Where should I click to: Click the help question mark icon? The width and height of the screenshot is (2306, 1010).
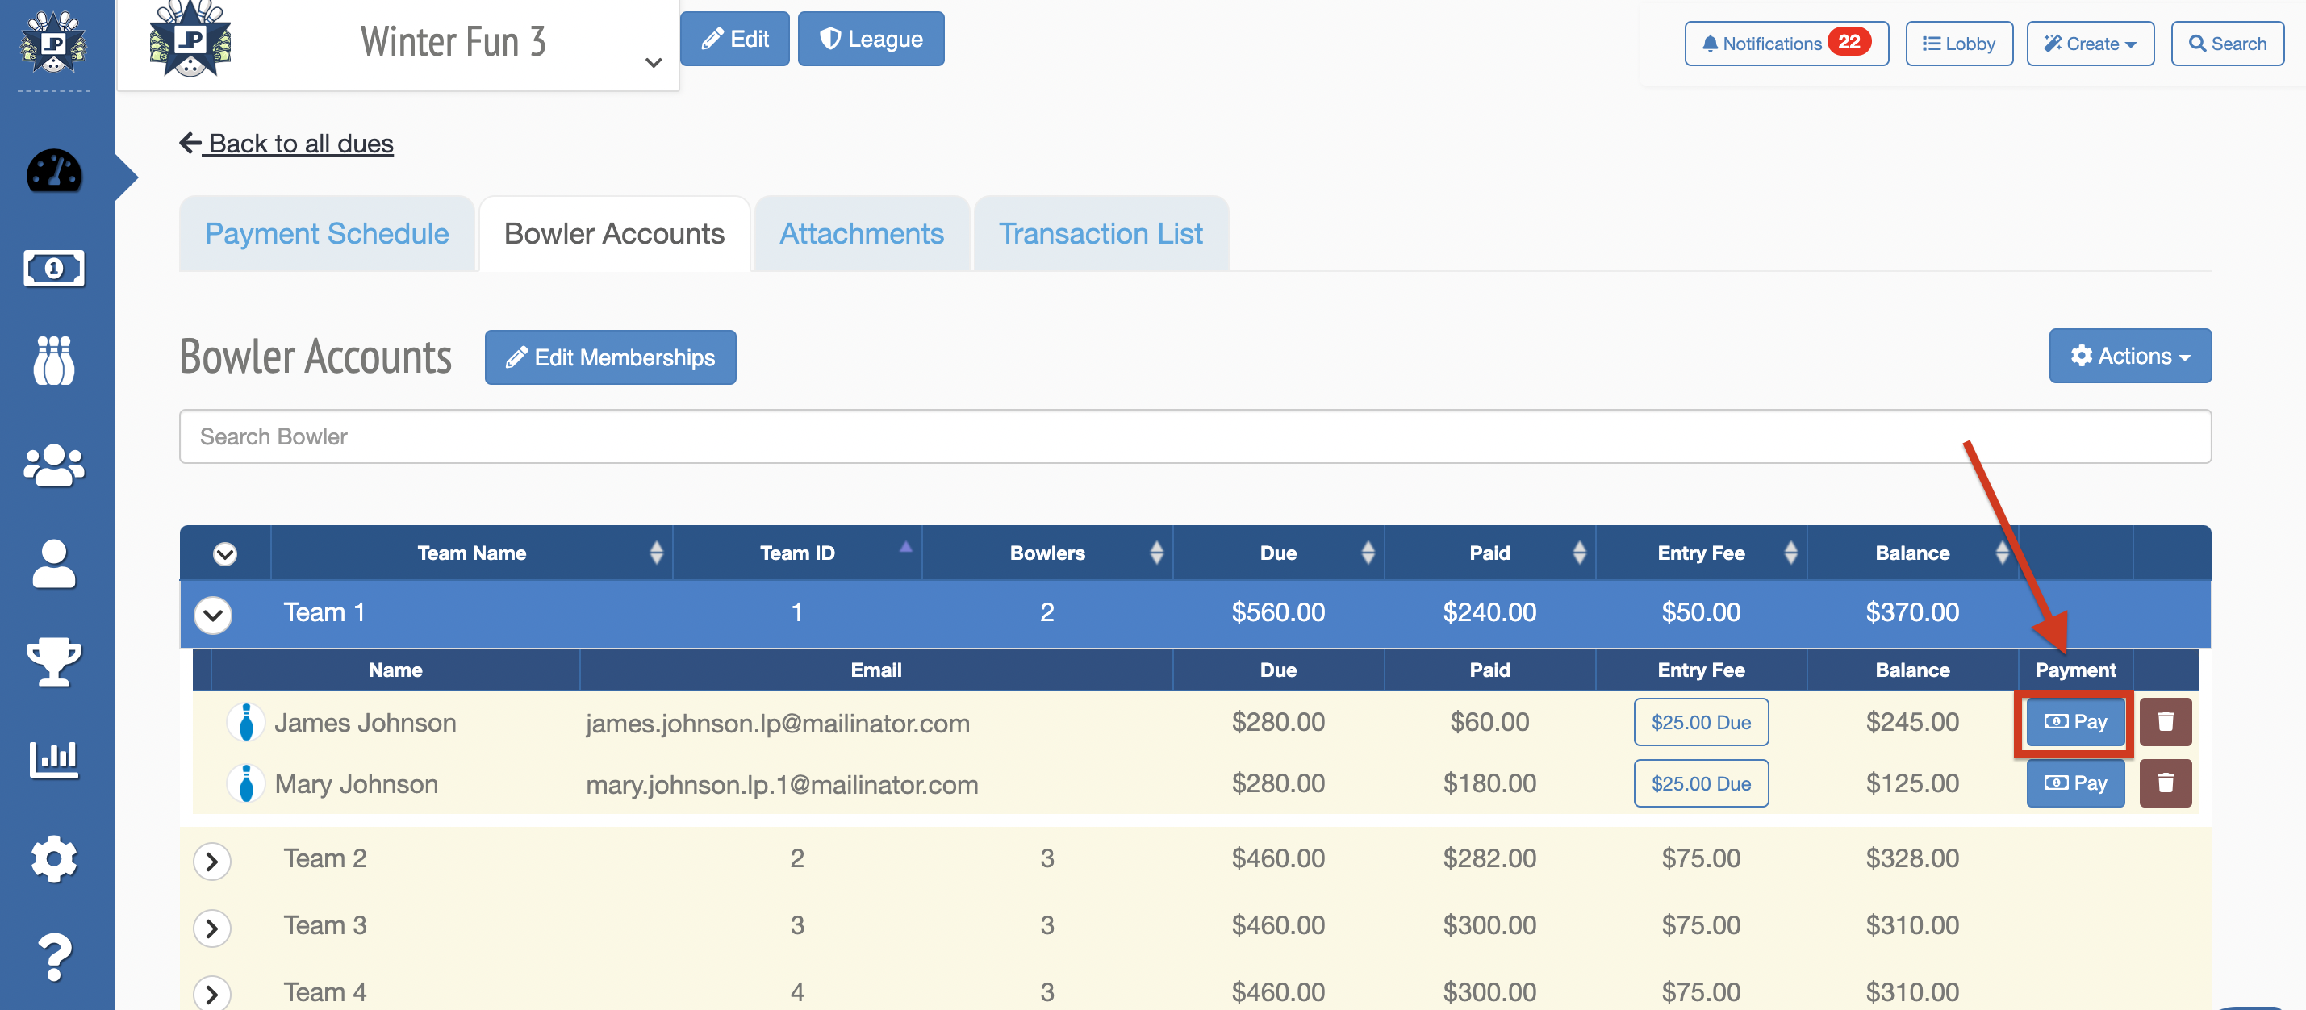pos(54,956)
